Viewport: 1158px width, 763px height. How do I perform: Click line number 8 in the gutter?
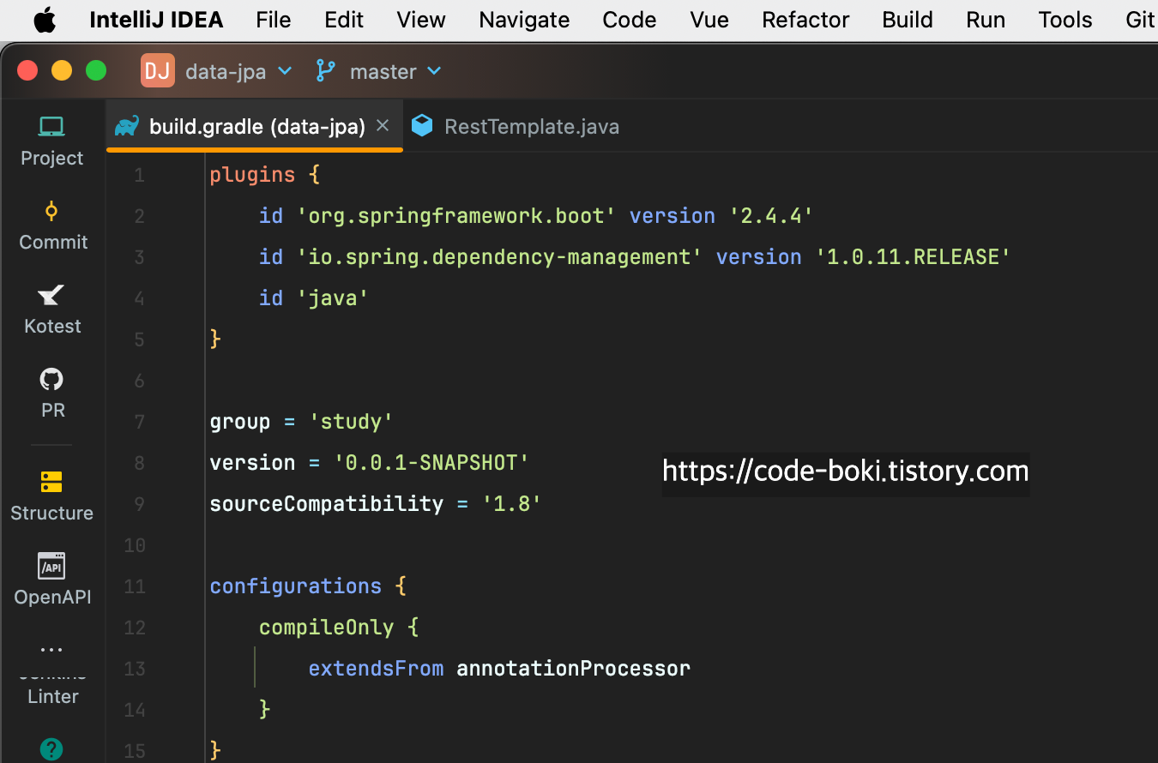(139, 463)
